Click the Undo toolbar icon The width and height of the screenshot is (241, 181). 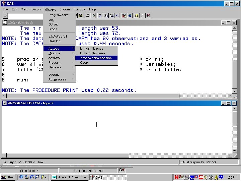(x=117, y=15)
